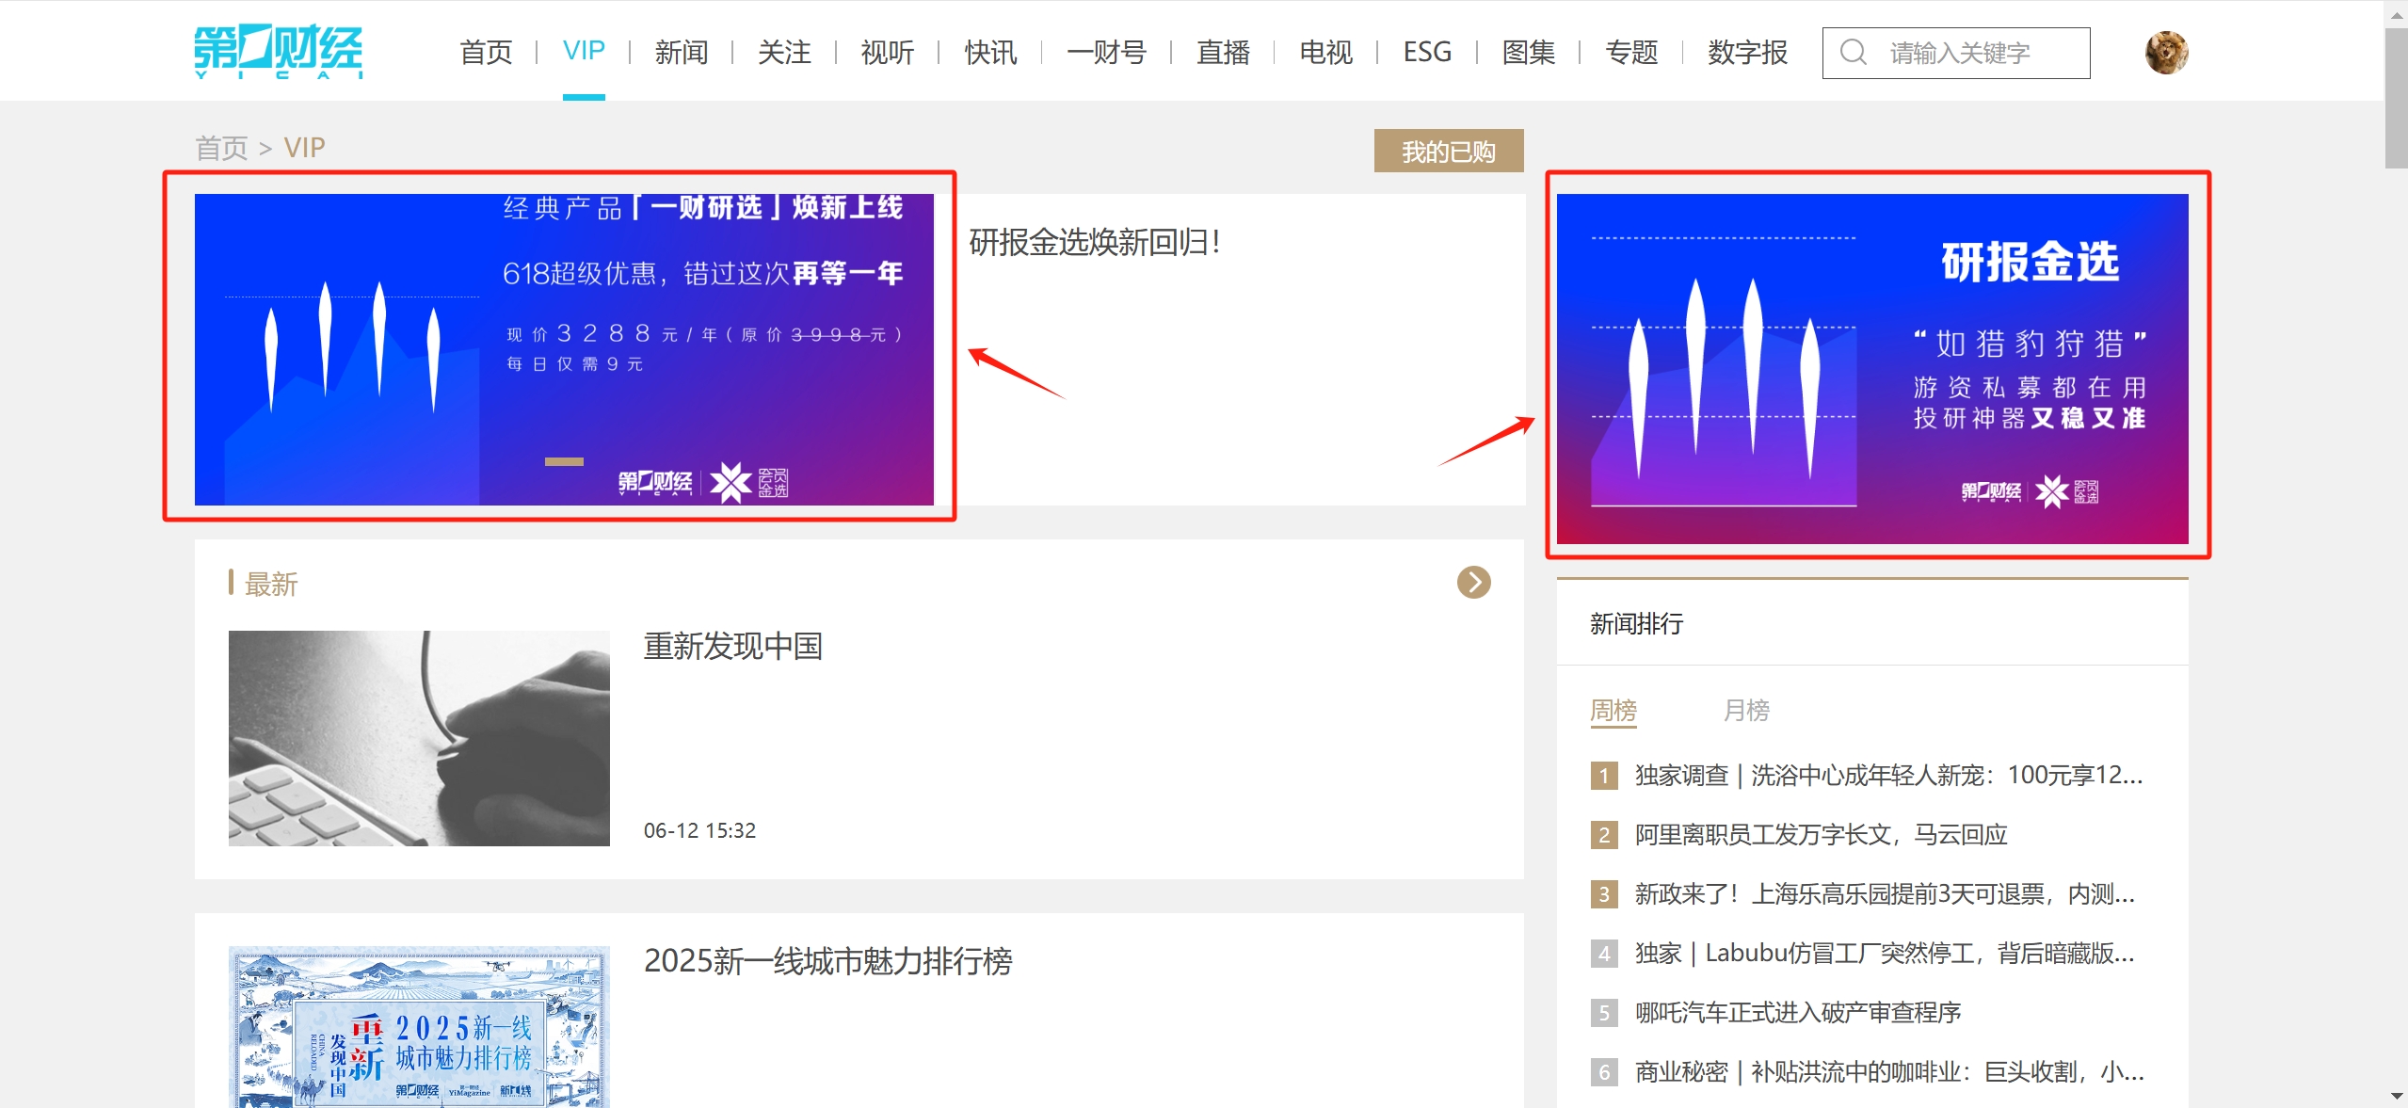
Task: Open the 2025新一线城市魅力排行榜 title
Action: [828, 960]
